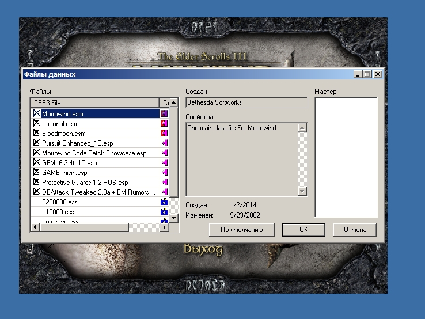Image resolution: width=425 pixels, height=319 pixels.
Task: Click the file list scroll left arrow
Action: 35,227
